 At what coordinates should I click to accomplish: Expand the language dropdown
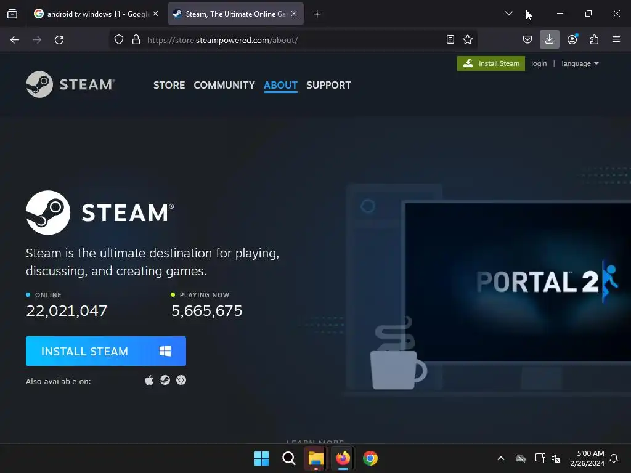[580, 63]
